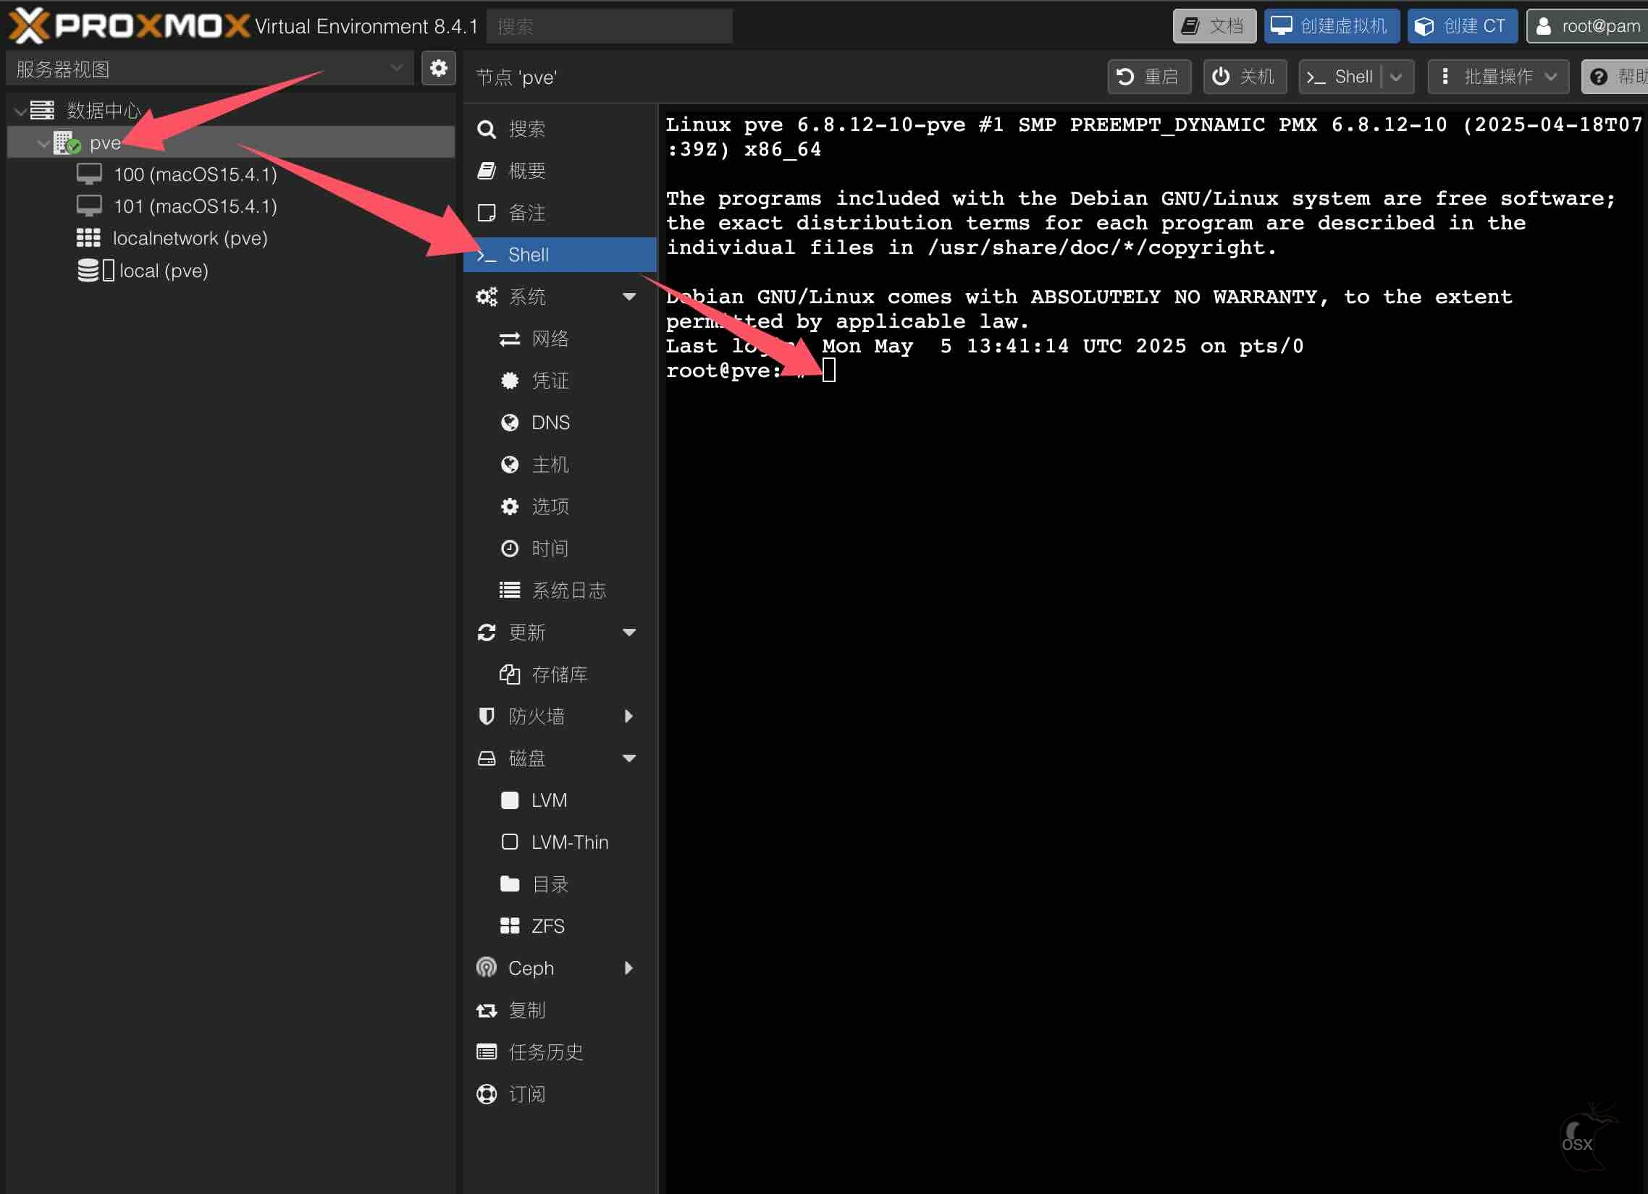Screen dimensions: 1648x1194
Task: Collapse the 更新 section arrow
Action: coord(629,632)
